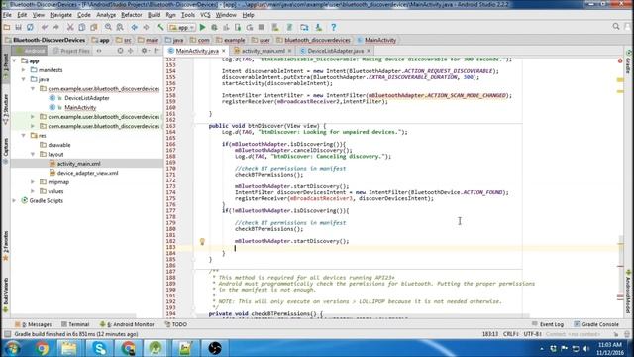The image size is (634, 357).
Task: Click the red error indicator atop editor stripe
Action: coord(620,60)
